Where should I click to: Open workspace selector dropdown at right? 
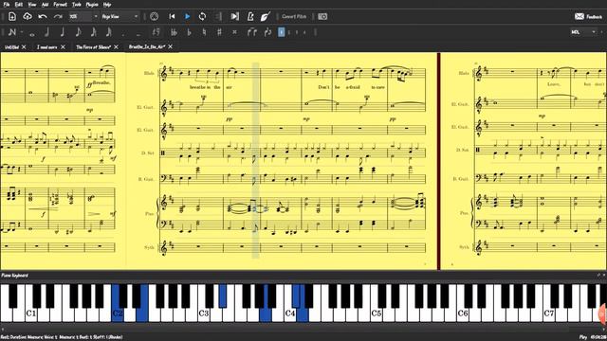point(584,32)
